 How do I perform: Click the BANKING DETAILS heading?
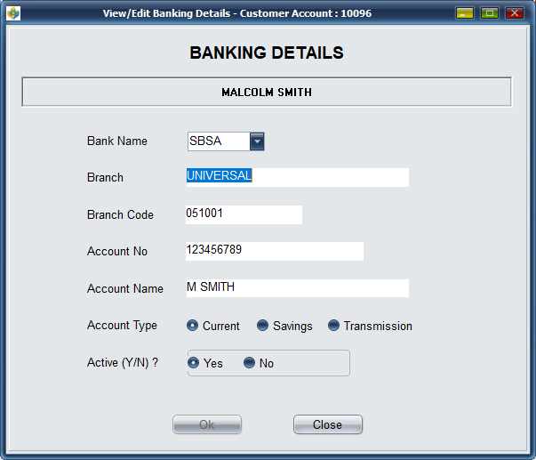click(x=267, y=53)
